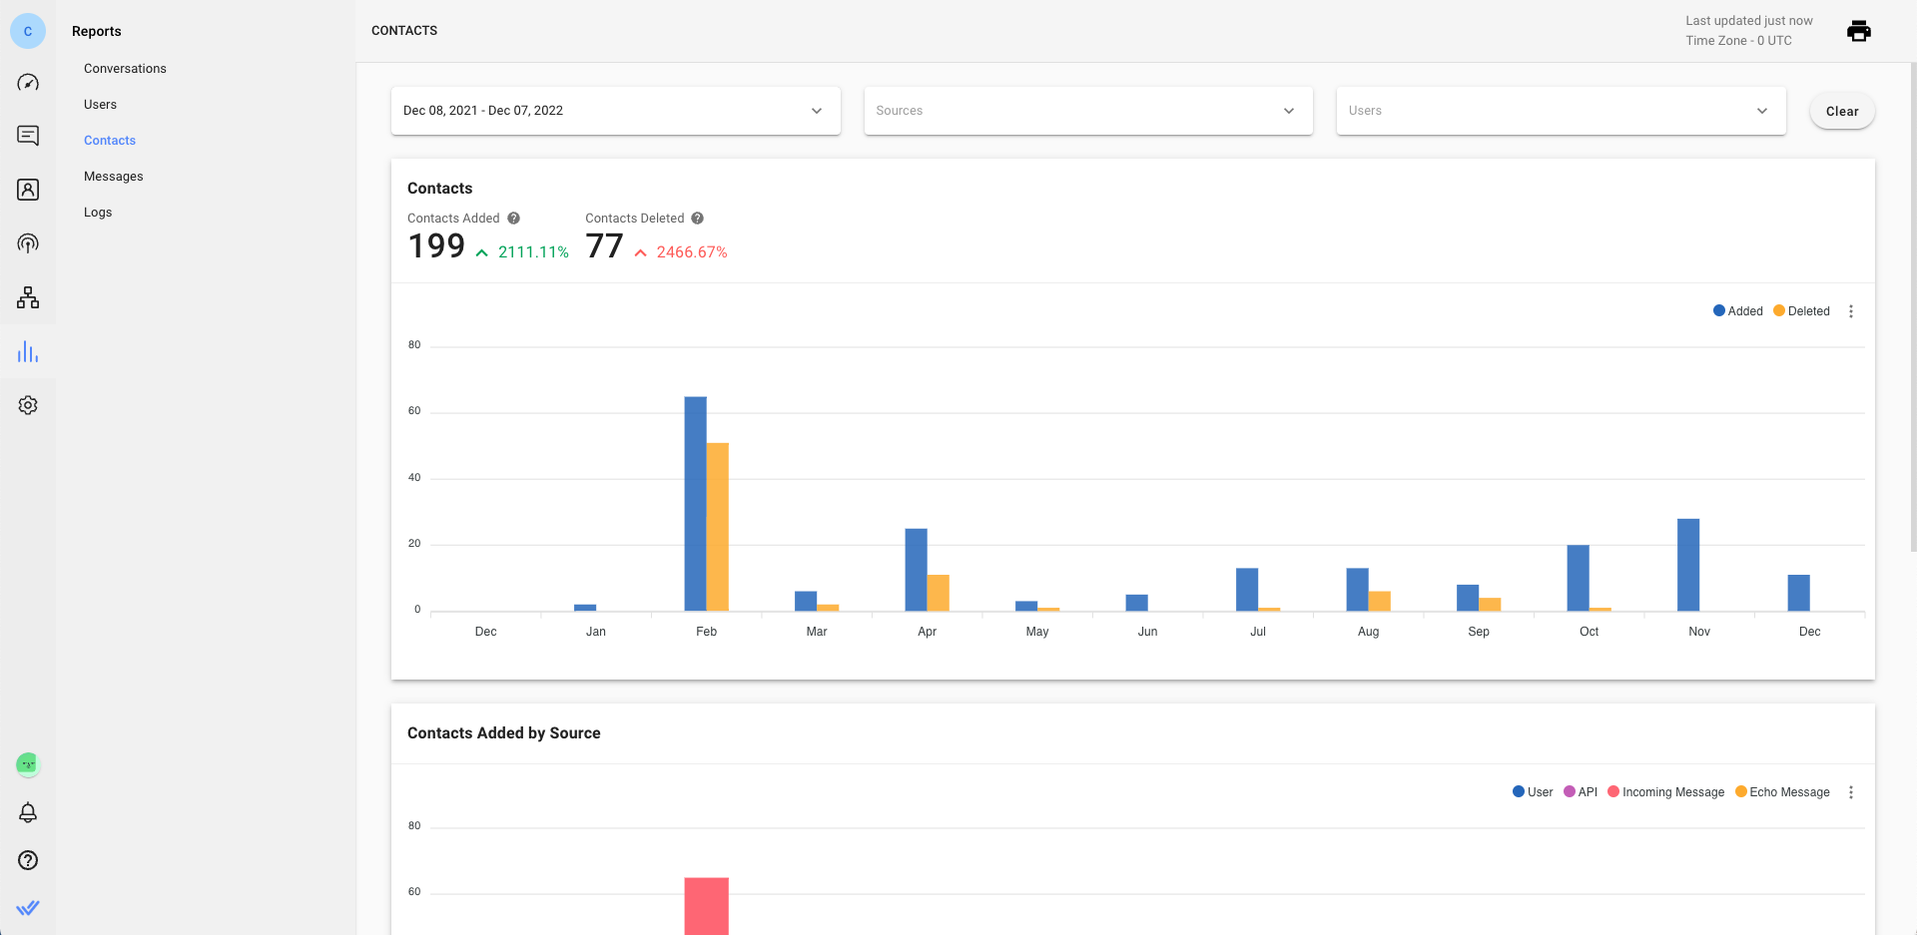The image size is (1917, 935).
Task: Go to Conversations report
Action: coord(125,69)
